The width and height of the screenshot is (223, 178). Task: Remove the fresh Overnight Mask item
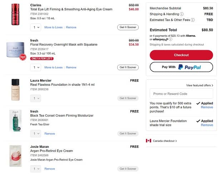coord(71,67)
